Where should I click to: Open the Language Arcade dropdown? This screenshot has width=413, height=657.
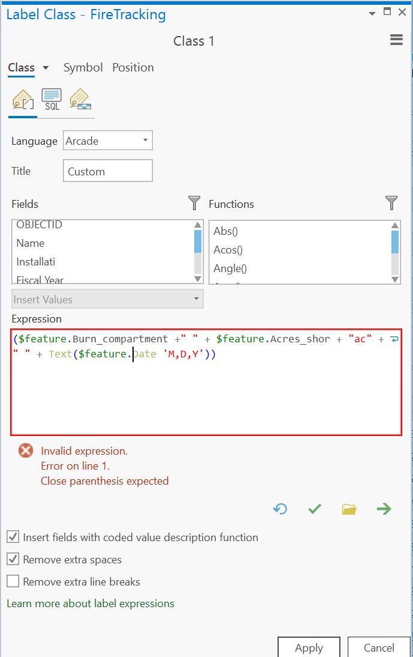pyautogui.click(x=108, y=141)
